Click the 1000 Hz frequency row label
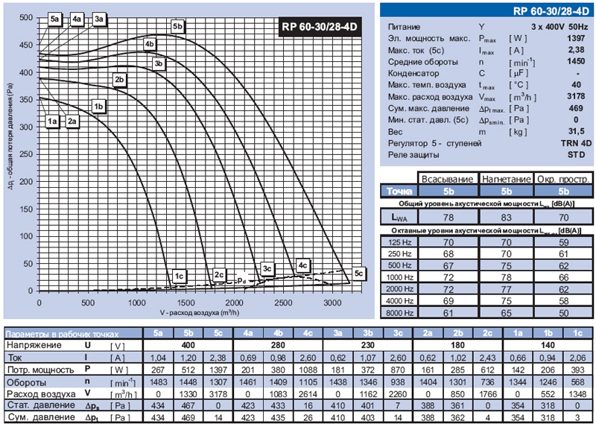Image resolution: width=596 pixels, height=424 pixels. pos(399,276)
